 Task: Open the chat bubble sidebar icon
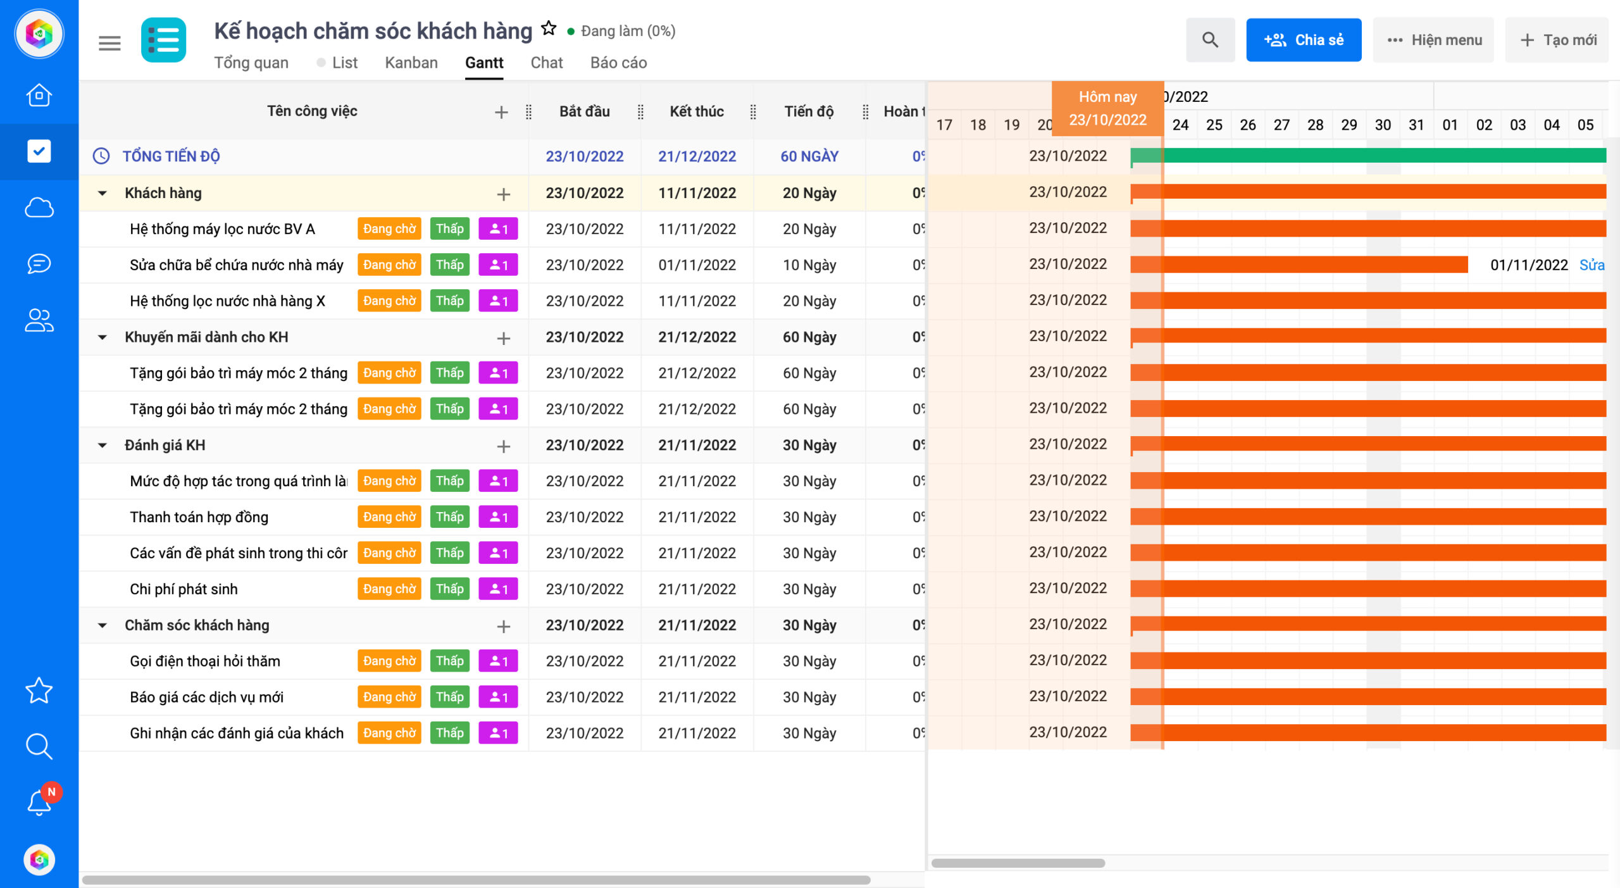(39, 263)
